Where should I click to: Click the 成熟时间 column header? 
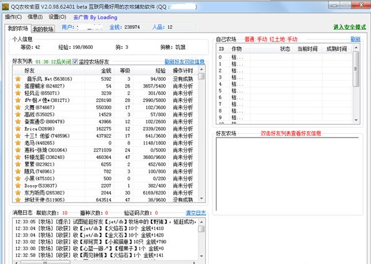tap(337, 49)
